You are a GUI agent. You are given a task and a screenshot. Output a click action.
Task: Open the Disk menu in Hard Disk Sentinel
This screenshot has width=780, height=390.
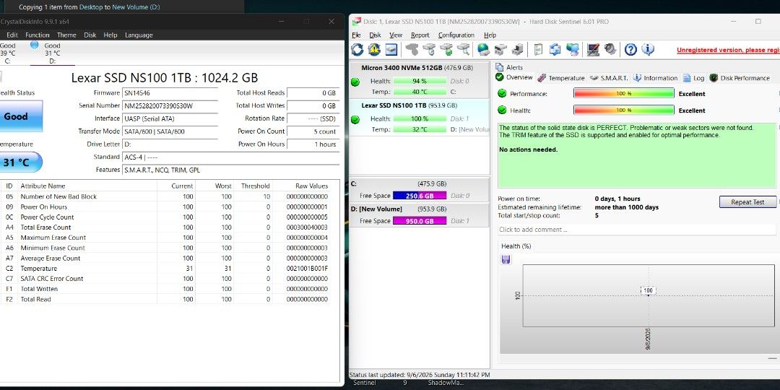tap(375, 35)
